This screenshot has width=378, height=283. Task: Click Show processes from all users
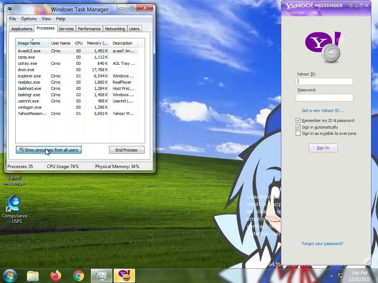click(x=49, y=150)
